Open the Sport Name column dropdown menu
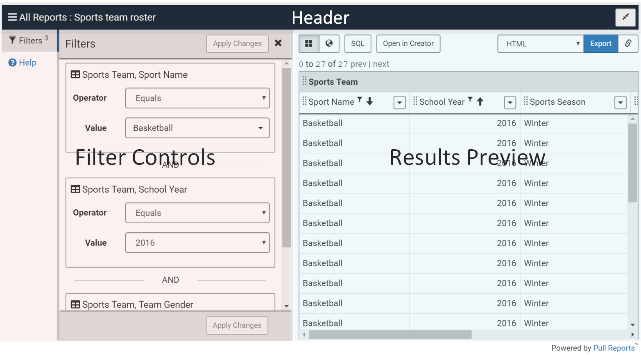 (x=399, y=102)
